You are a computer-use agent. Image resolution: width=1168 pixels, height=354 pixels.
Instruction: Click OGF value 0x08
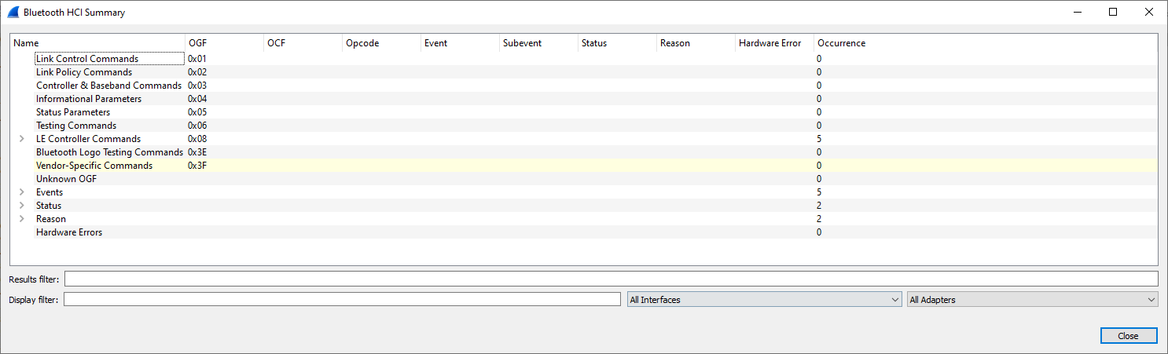(x=197, y=139)
